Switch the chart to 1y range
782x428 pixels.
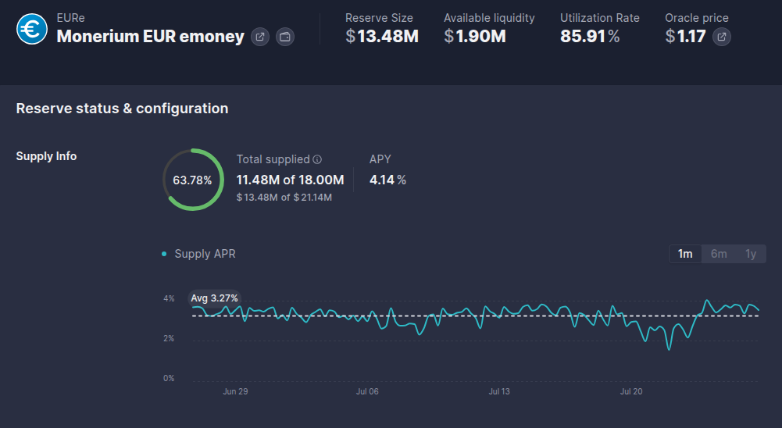(751, 254)
